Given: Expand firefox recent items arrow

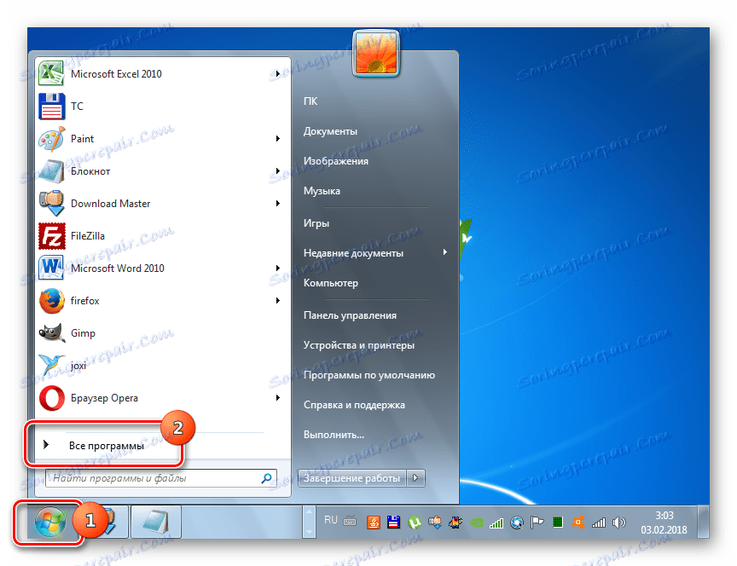Looking at the screenshot, I should [278, 301].
